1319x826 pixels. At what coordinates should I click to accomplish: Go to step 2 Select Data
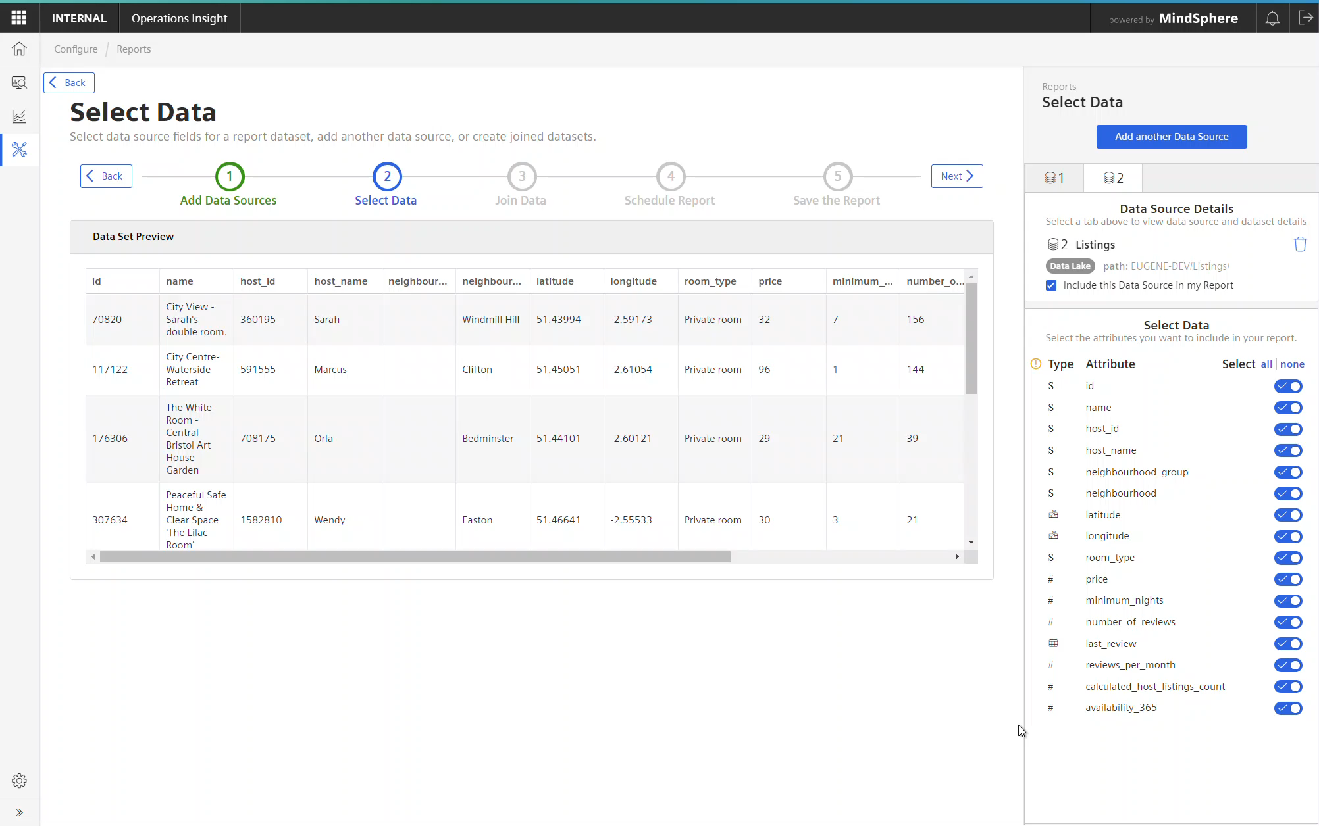(387, 176)
